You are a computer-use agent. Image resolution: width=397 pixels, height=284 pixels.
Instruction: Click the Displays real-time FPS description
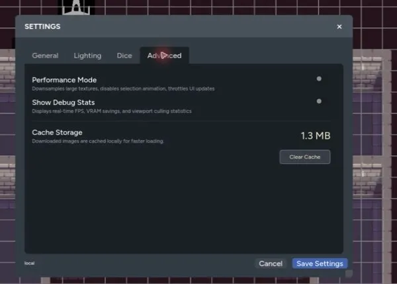112,111
